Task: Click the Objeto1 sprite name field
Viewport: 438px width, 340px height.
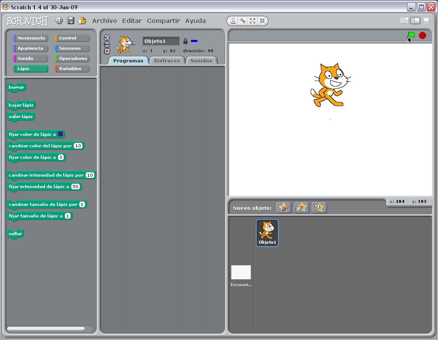Action: tap(161, 41)
